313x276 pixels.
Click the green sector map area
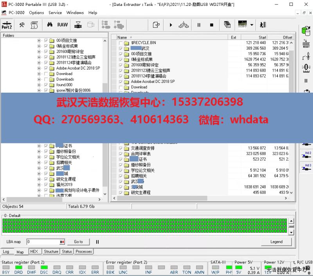145,226
